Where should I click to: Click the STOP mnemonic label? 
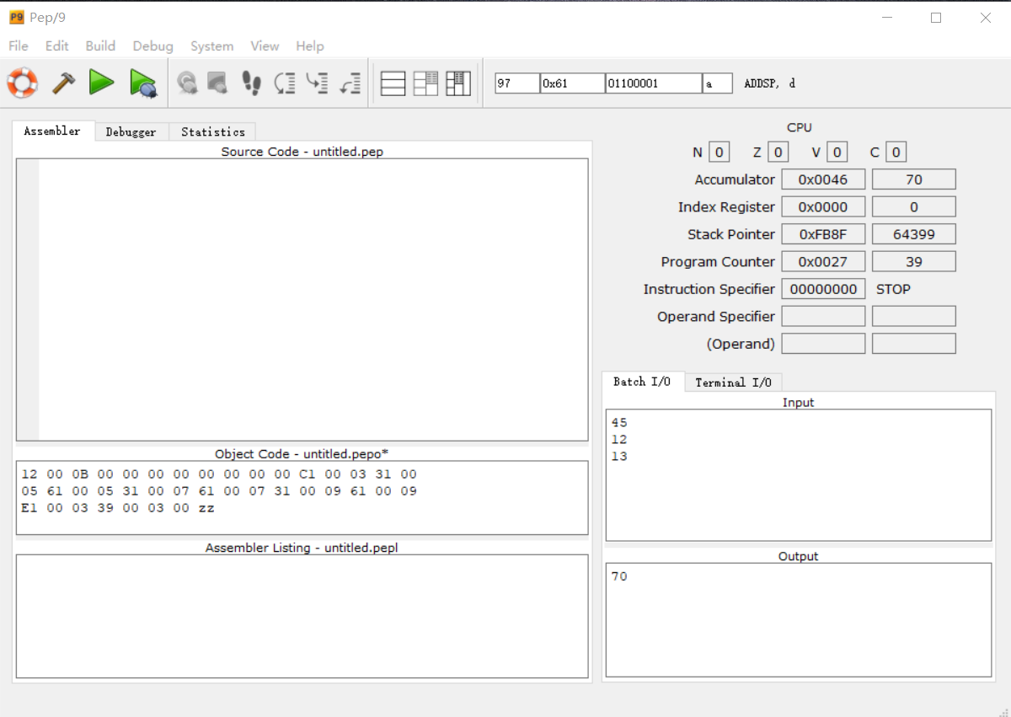(x=893, y=289)
